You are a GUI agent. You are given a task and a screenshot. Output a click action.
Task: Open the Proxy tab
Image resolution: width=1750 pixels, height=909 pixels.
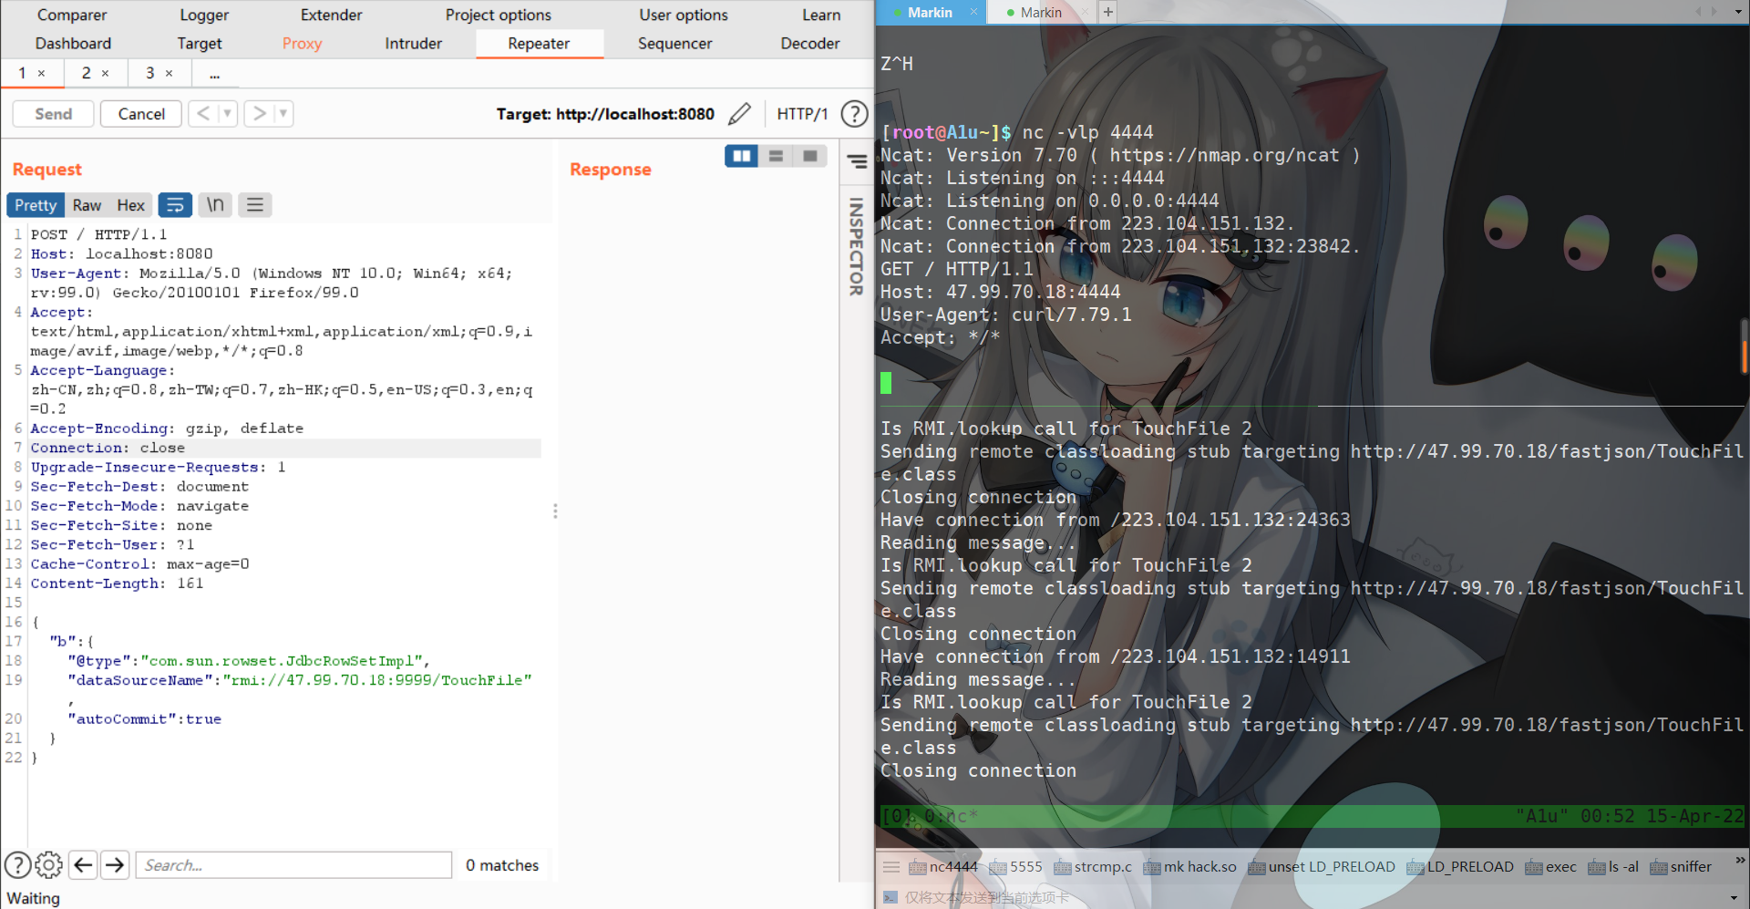[302, 43]
